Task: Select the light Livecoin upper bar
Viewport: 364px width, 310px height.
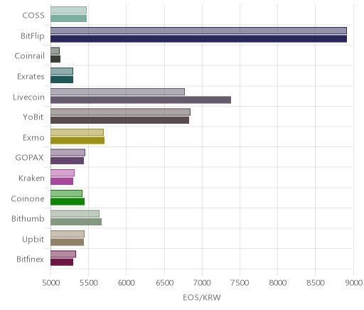Action: [117, 92]
